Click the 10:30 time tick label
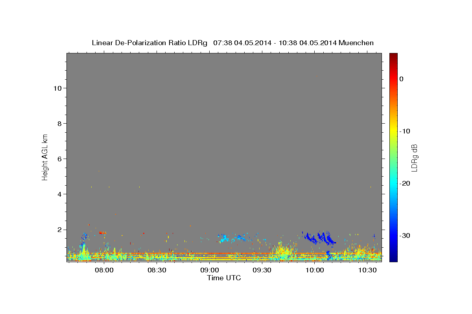The width and height of the screenshot is (472, 314). coord(367,270)
